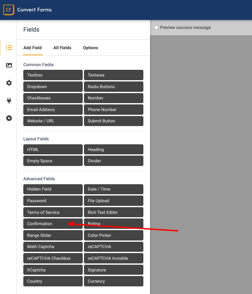
Task: Add a Phone Number field
Action: coord(114,110)
